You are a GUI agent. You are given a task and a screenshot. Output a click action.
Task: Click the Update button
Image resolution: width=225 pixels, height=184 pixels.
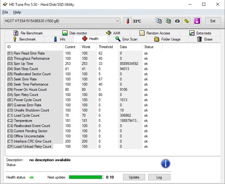(134, 177)
